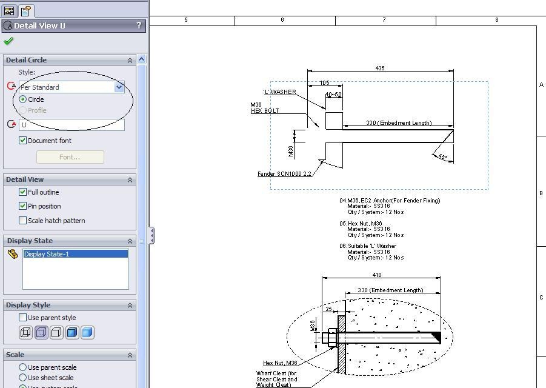
Task: Click the 04.M36,EC2 Anchor note text
Action: [x=390, y=206]
